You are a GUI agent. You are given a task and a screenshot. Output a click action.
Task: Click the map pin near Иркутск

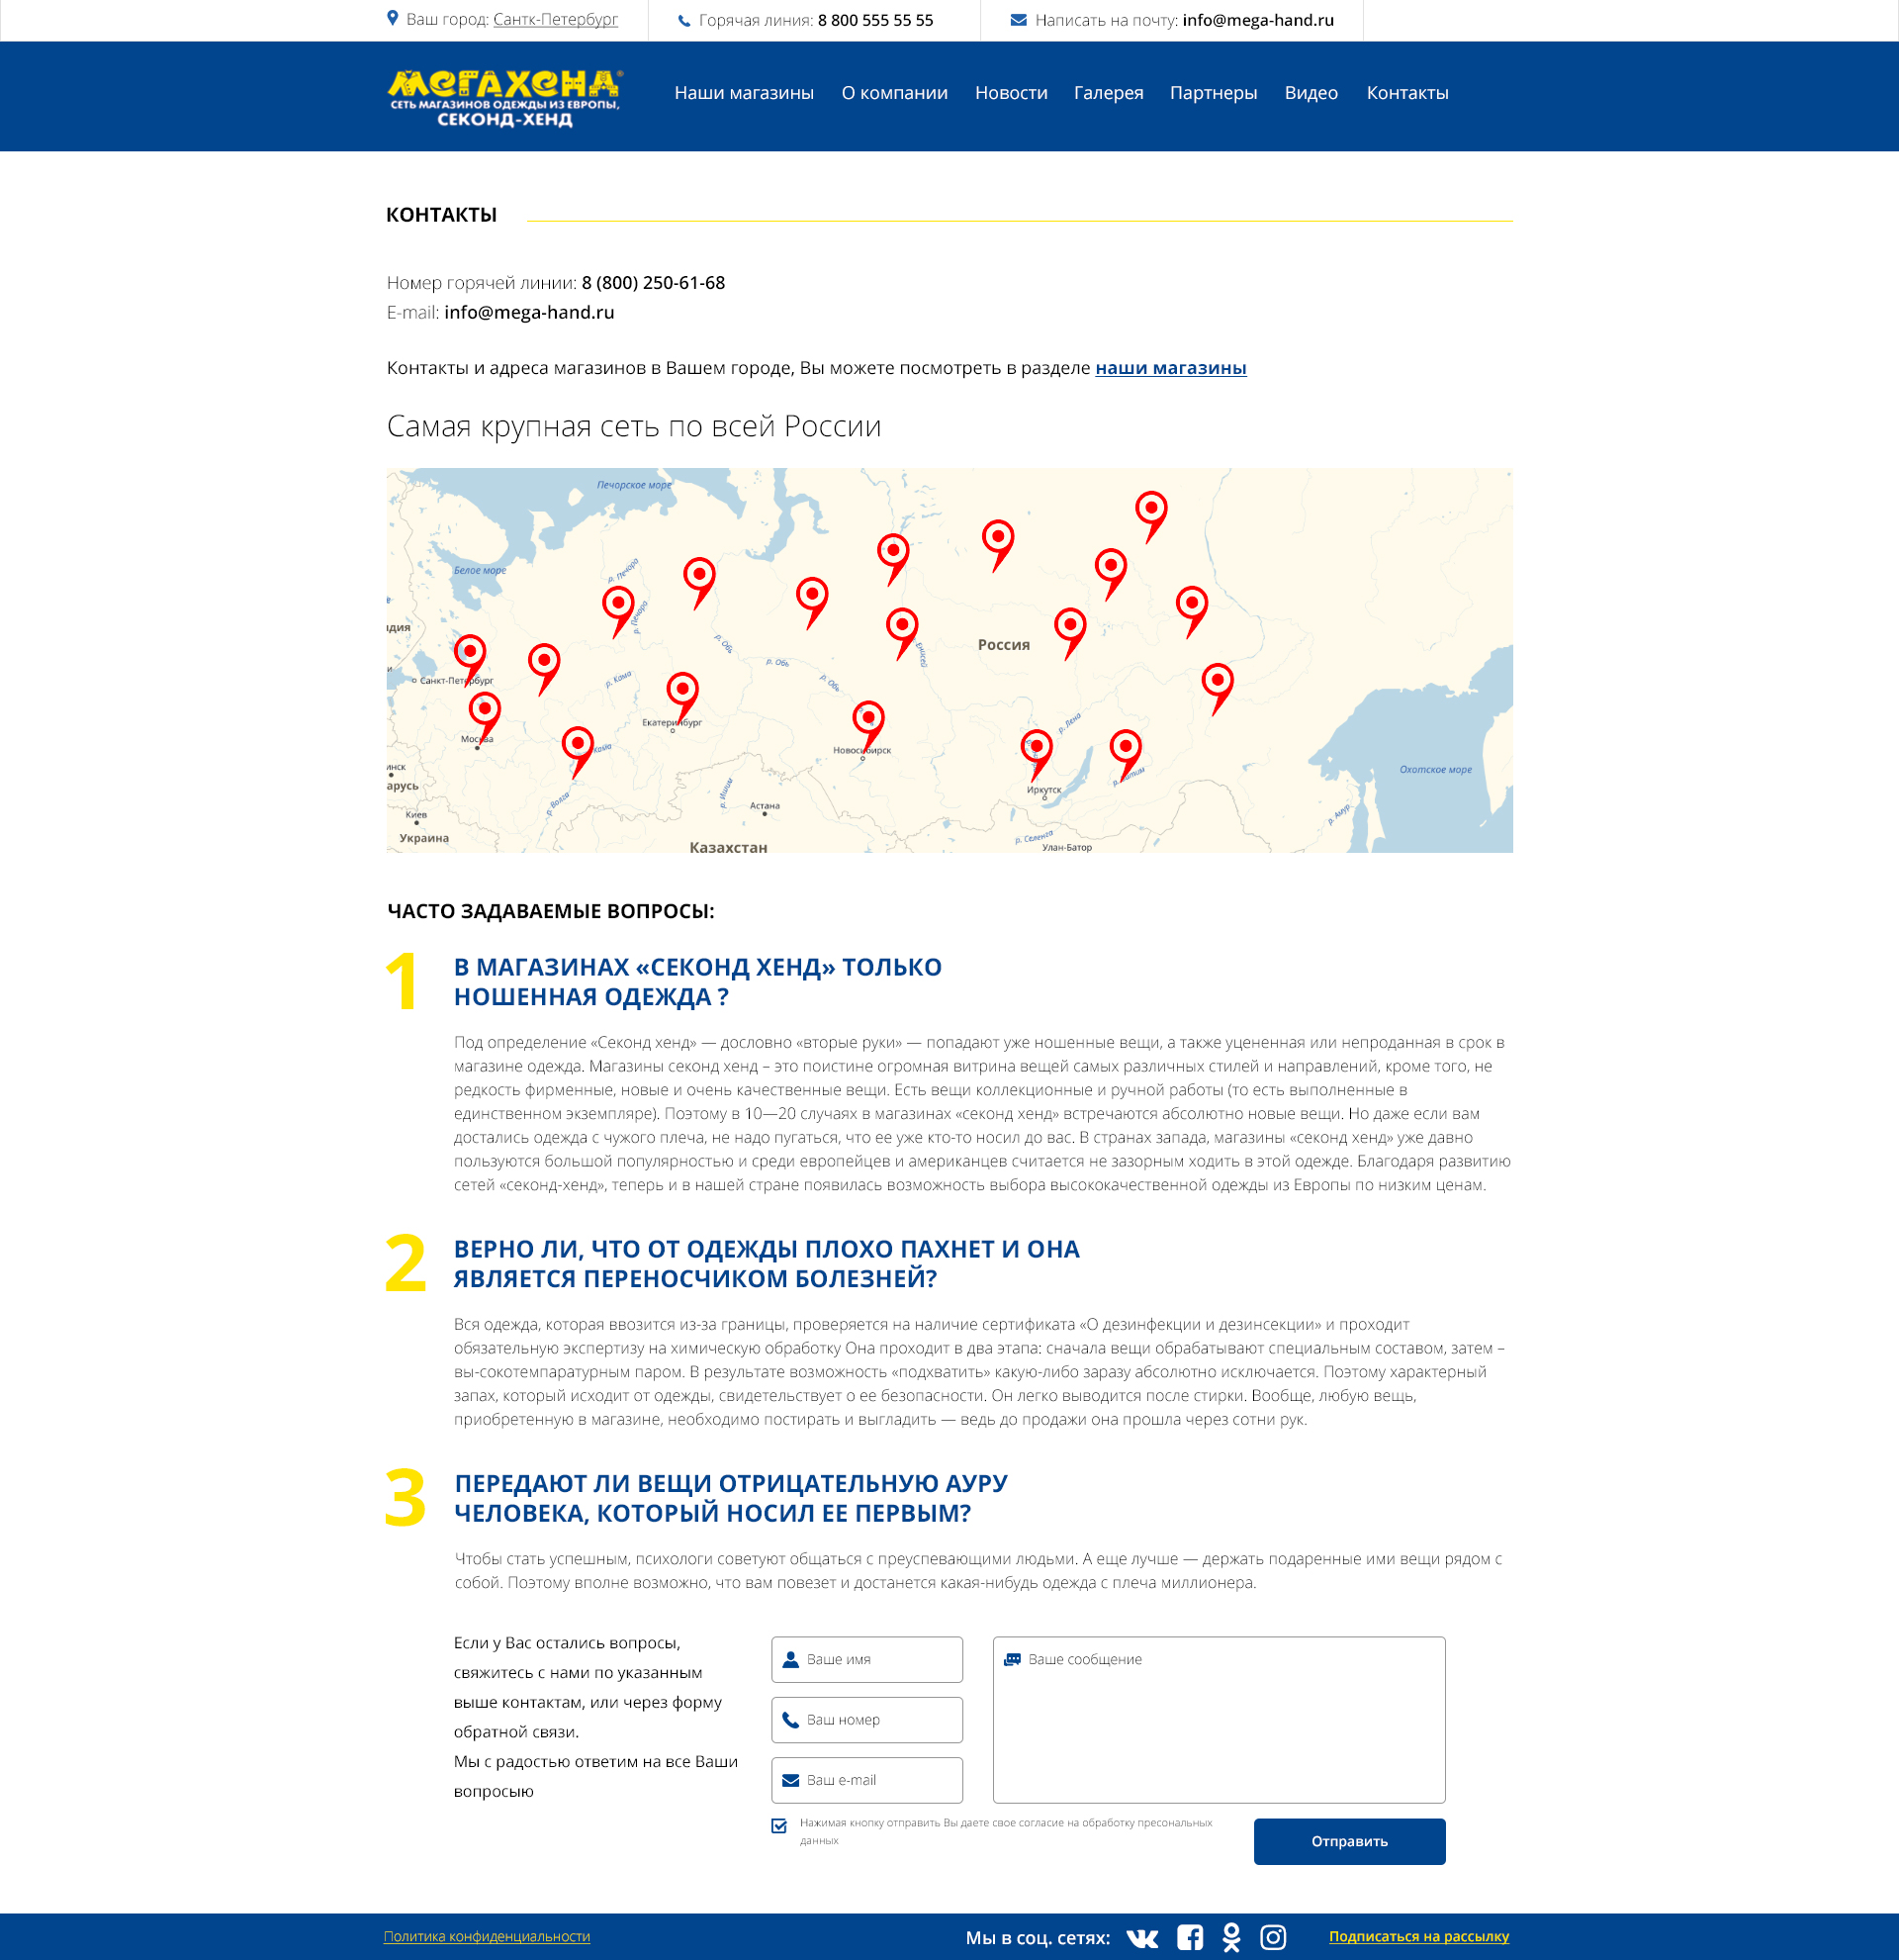point(1037,747)
